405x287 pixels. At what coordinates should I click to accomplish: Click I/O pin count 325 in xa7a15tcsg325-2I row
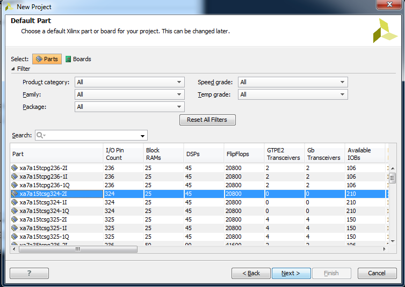click(110, 219)
